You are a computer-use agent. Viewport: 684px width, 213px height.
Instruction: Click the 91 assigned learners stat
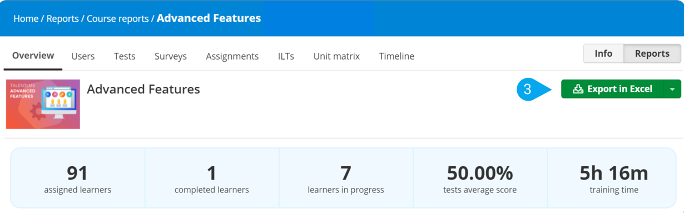[78, 179]
